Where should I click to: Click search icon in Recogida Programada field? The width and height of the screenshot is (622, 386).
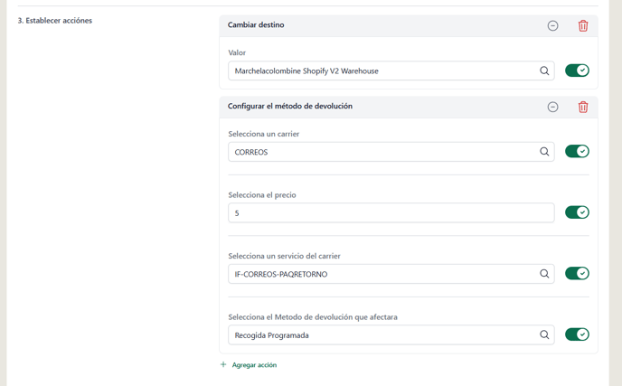pyautogui.click(x=544, y=335)
